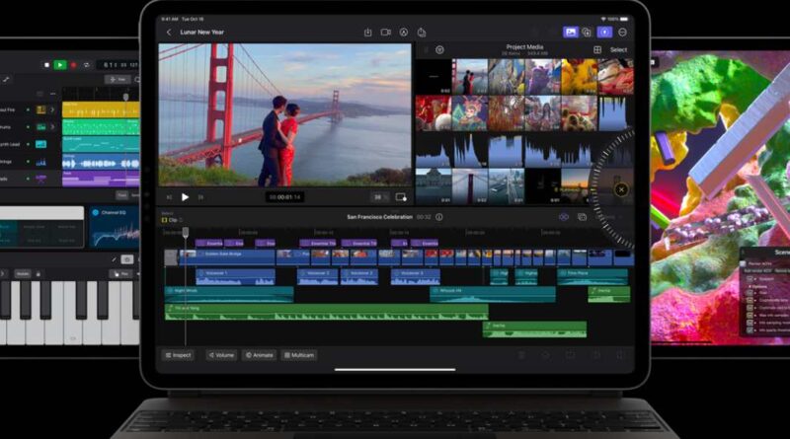Screen dimensions: 790x439
Task: Click the Multicam button
Action: click(299, 355)
